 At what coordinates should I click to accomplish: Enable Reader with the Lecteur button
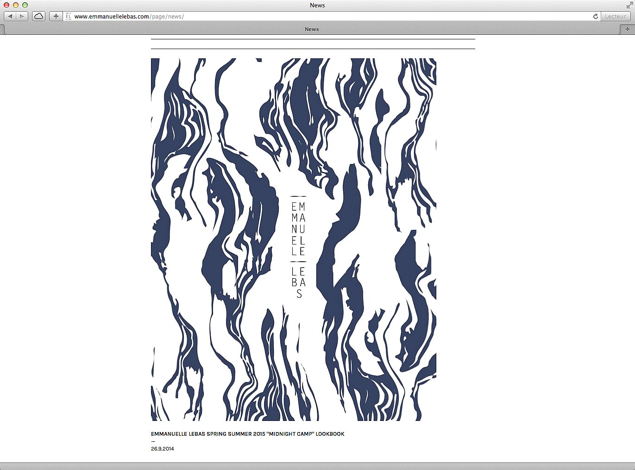tap(616, 16)
